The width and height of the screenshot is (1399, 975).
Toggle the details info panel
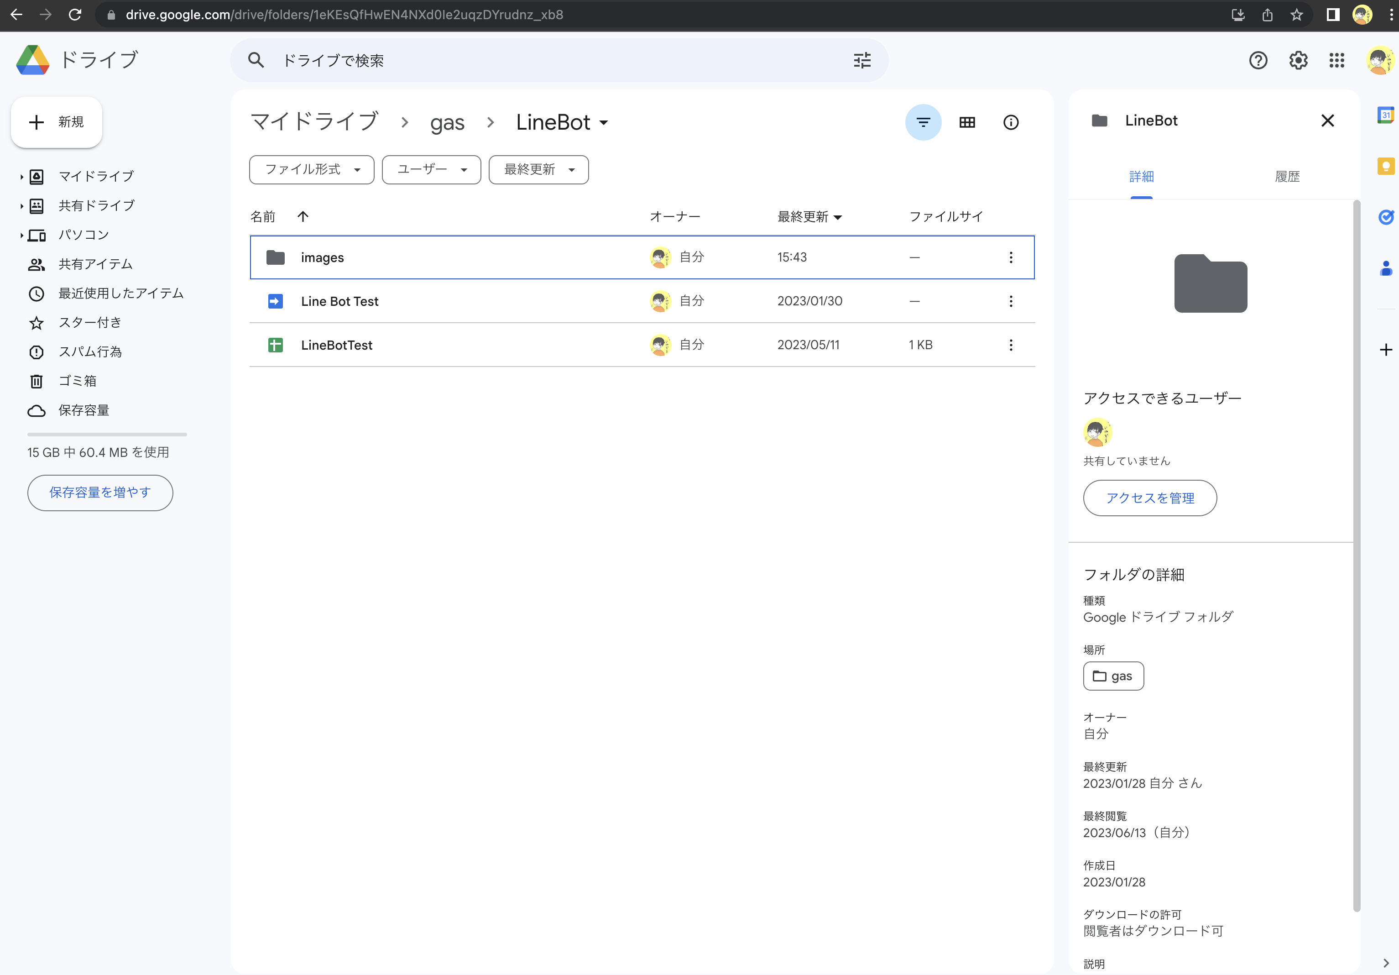pos(1011,122)
